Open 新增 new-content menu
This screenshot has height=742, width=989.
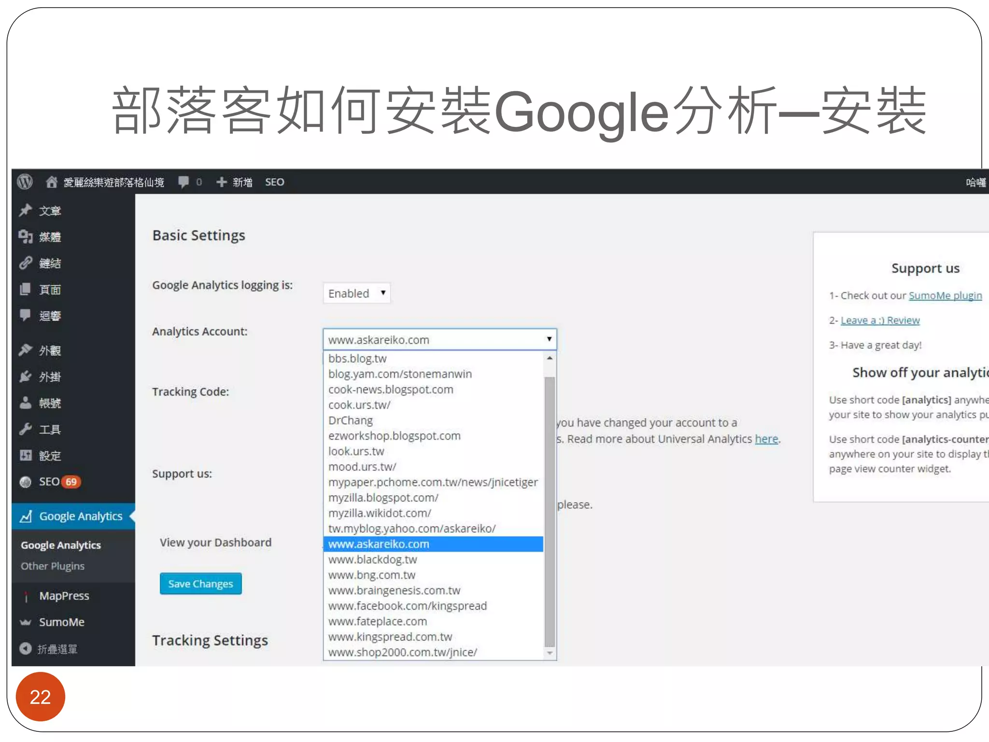pyautogui.click(x=242, y=182)
